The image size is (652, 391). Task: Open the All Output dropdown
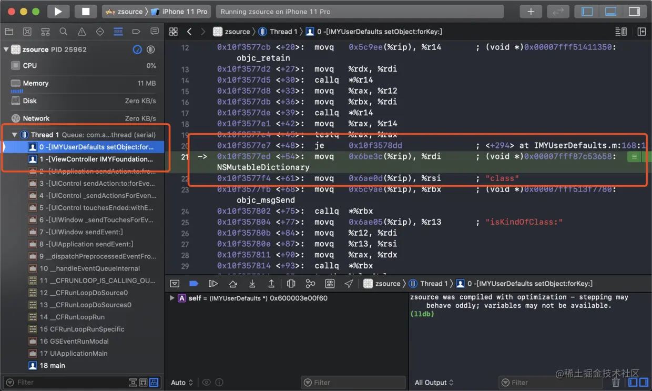[x=434, y=383]
